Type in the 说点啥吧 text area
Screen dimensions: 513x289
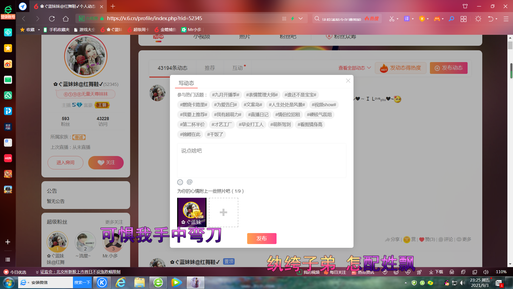click(x=262, y=161)
